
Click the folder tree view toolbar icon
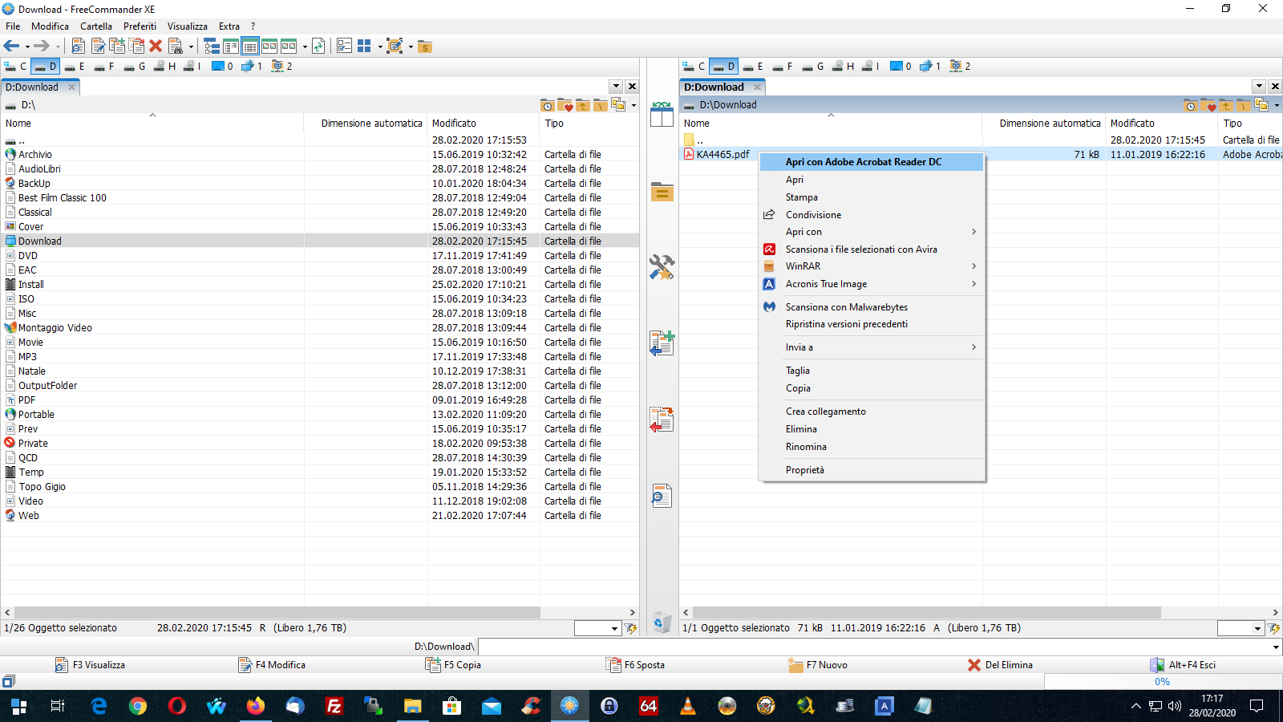point(212,47)
